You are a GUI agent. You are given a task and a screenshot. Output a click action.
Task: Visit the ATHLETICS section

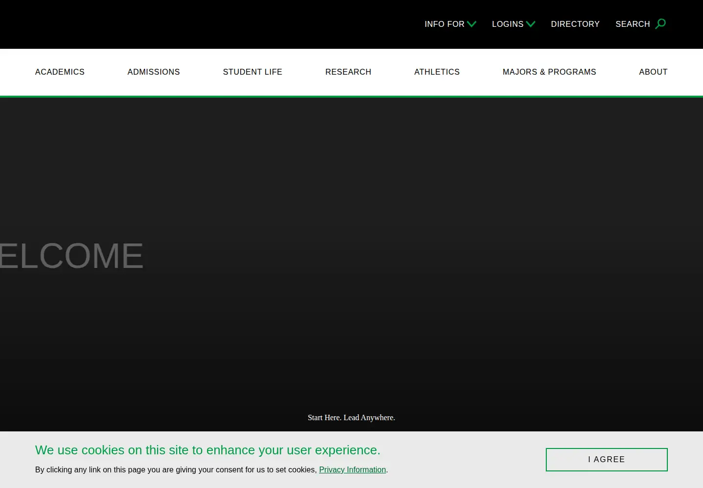click(437, 72)
